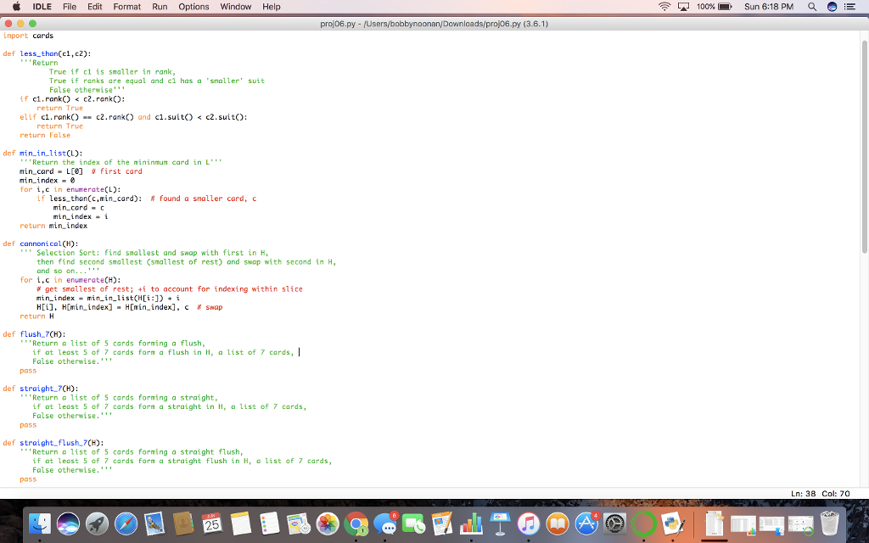Click the Spotlight search magnifier icon
869x543 pixels.
point(813,7)
